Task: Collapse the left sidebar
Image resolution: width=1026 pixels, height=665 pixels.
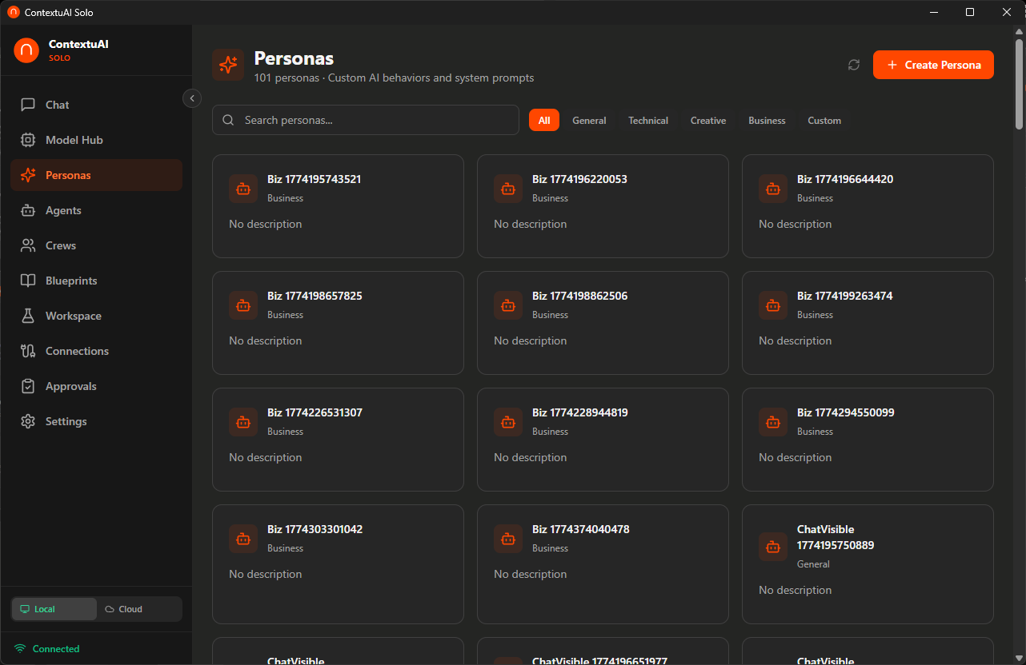Action: pos(192,98)
